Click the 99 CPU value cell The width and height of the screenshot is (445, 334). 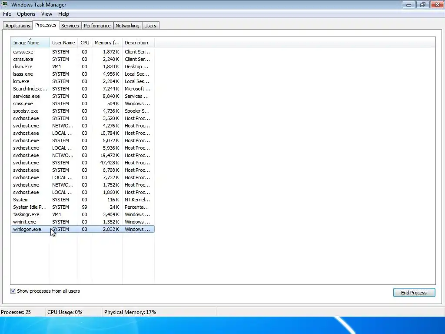point(85,207)
